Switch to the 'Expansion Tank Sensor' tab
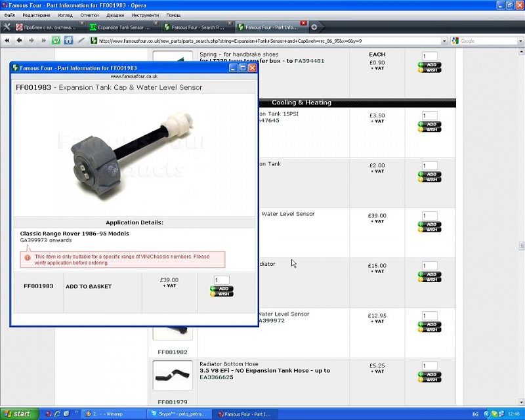The height and width of the screenshot is (420, 525). pos(123,28)
